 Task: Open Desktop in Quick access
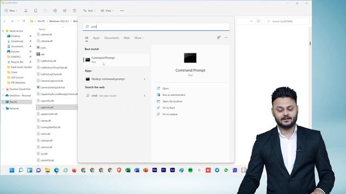click(x=16, y=36)
